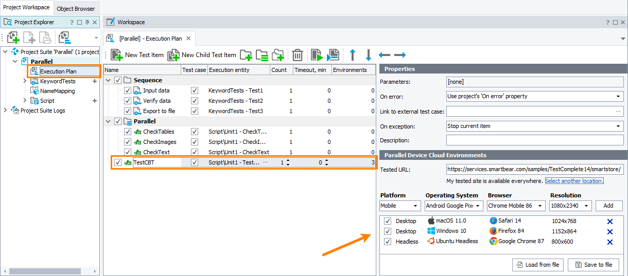Toggle the Ubuntu Headless environment checkbox
Screen dimensions: 628x276
click(388, 242)
